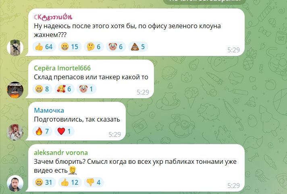Click the thumbs-up reaction with 64
Image resolution: width=287 pixels, height=194 pixels.
44,47
